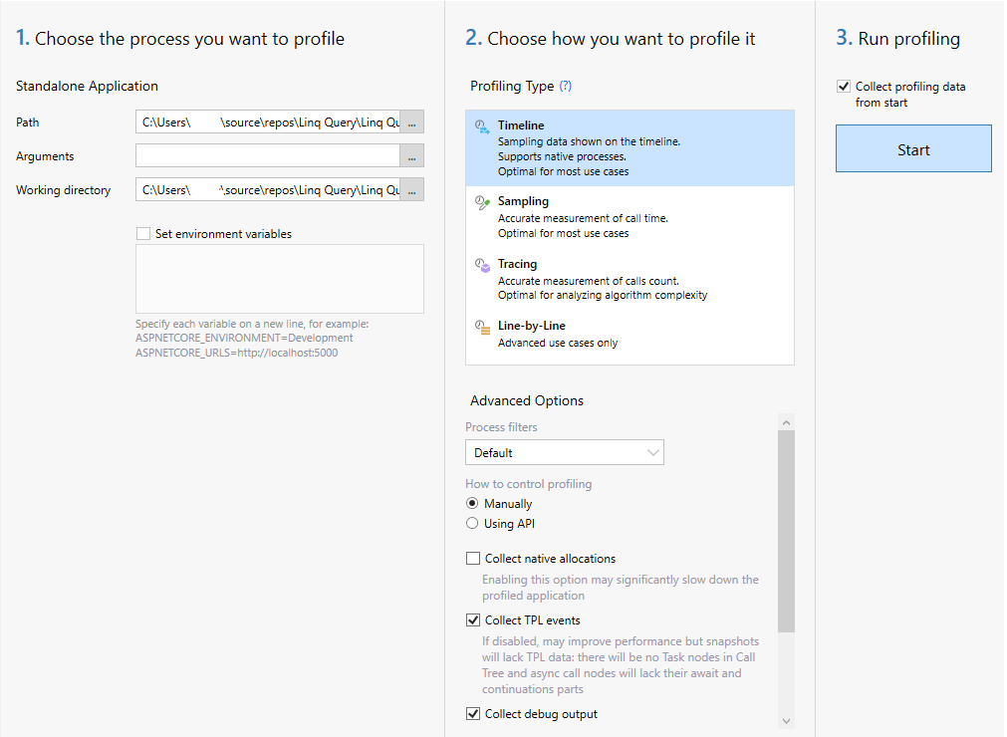
Task: Disable Collect TPL events
Action: 473,619
